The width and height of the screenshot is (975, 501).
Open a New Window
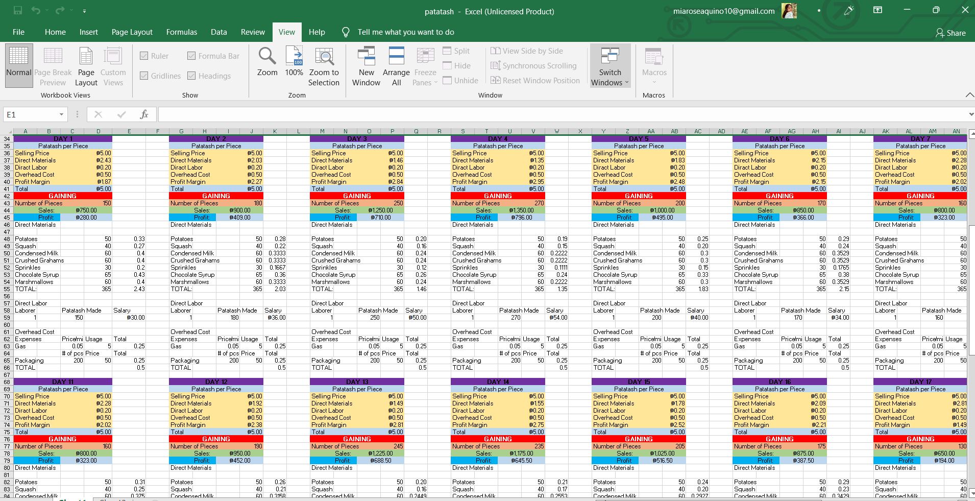click(x=366, y=66)
